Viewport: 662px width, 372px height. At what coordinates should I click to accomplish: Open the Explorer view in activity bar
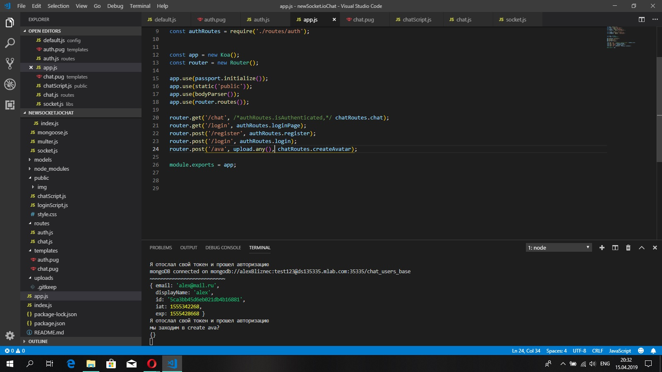pos(10,22)
